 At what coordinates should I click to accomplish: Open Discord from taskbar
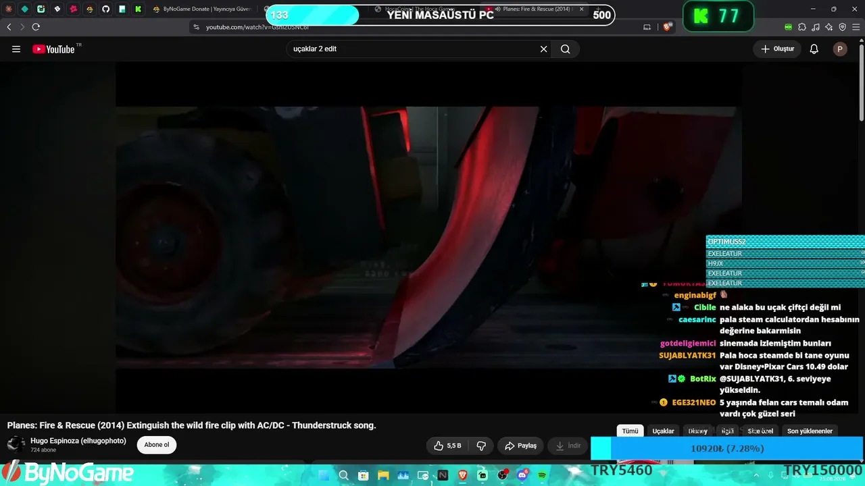(522, 475)
